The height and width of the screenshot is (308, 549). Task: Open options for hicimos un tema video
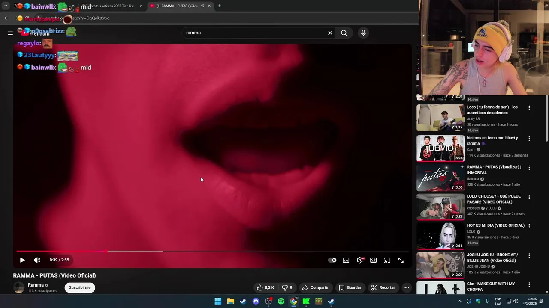529,139
